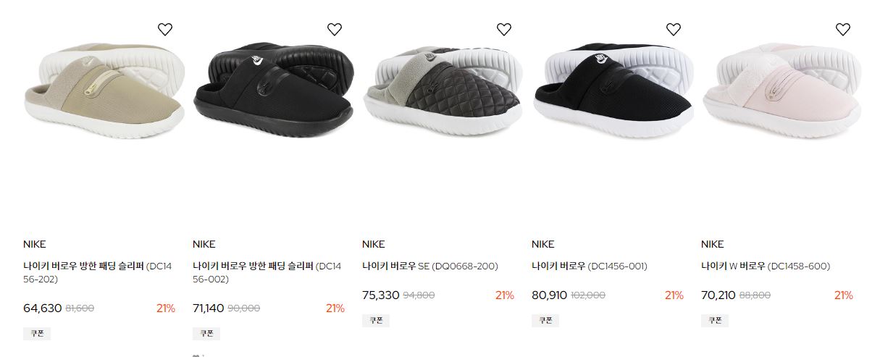The height and width of the screenshot is (357, 880).
Task: Like the black DC1456-001 slipper with white sole
Action: pyautogui.click(x=674, y=30)
